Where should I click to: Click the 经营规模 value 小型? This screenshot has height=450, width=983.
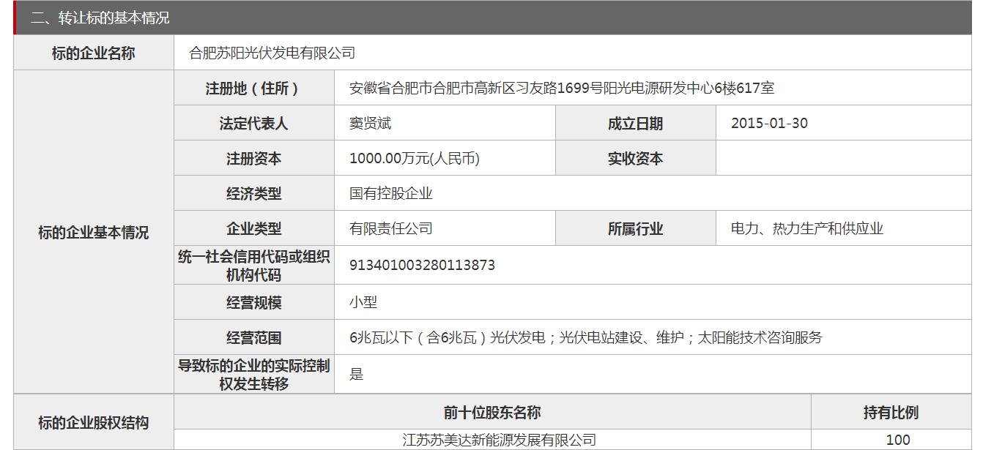(x=363, y=302)
